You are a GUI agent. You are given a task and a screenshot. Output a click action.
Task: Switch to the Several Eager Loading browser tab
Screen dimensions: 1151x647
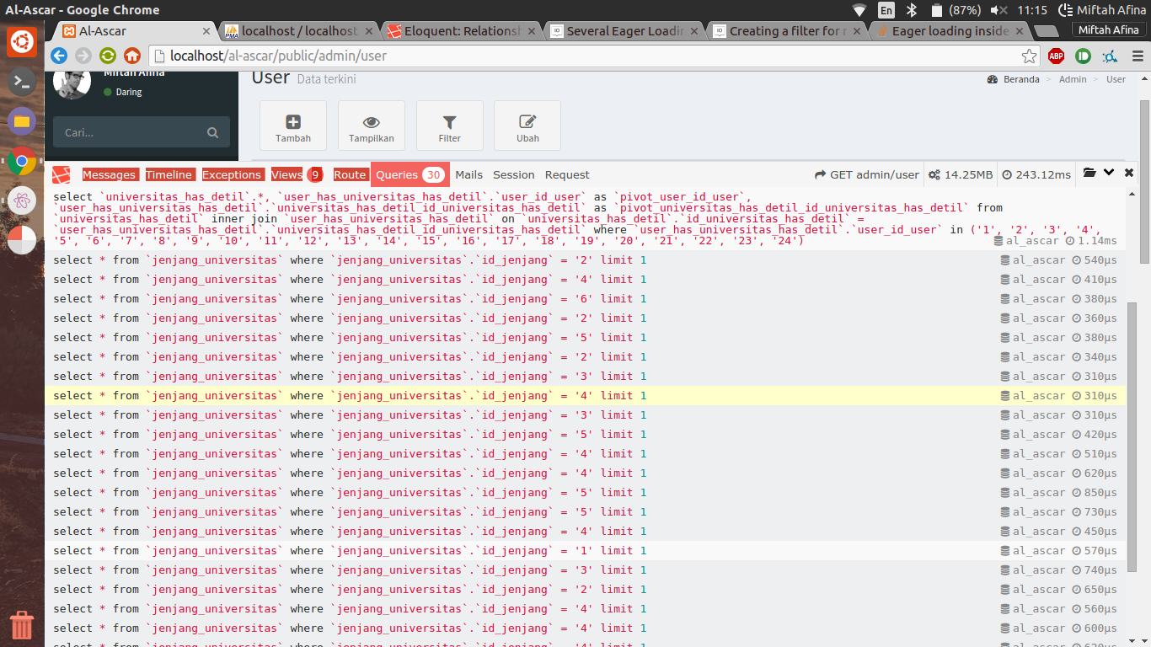[x=624, y=31]
